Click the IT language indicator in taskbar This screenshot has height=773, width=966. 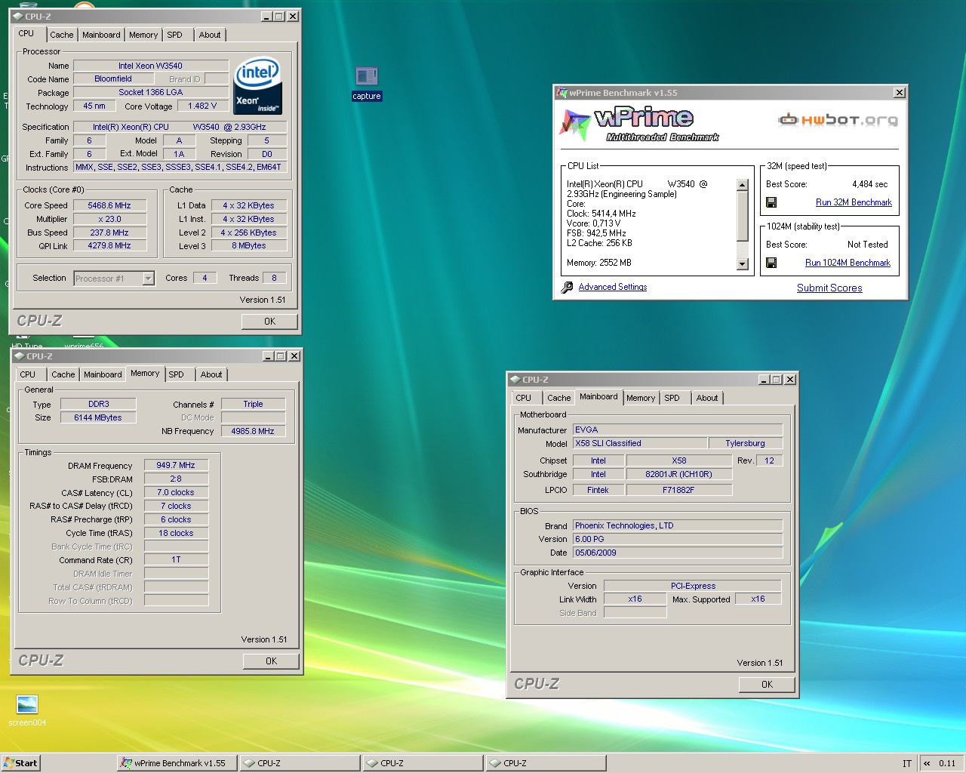point(906,763)
